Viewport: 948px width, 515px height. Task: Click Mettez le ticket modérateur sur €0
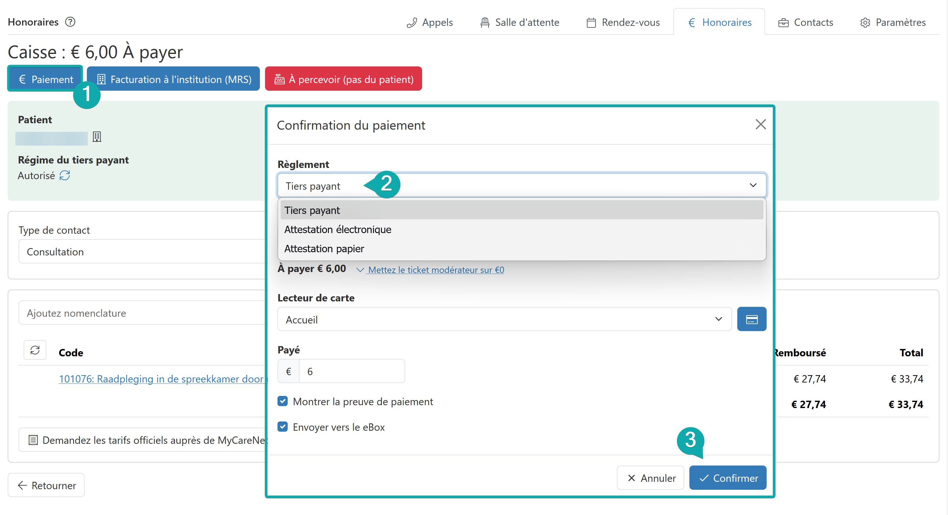click(436, 270)
